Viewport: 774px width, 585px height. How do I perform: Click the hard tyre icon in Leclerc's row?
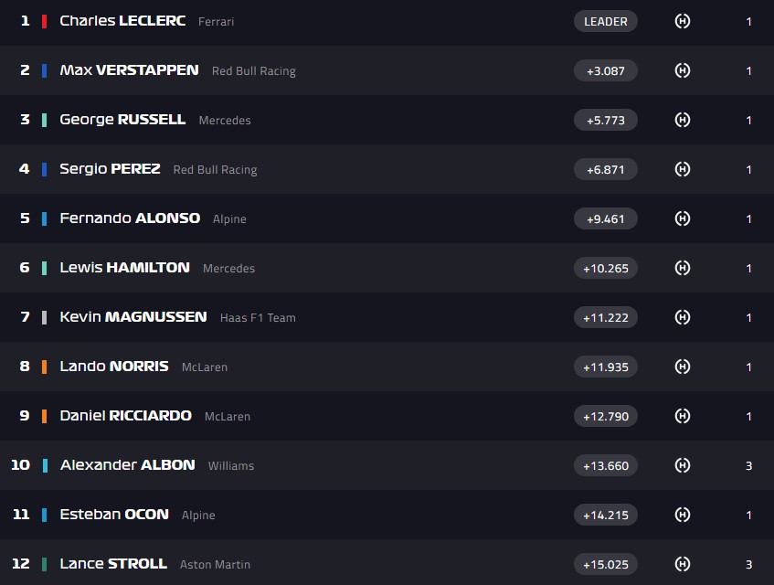click(x=682, y=21)
